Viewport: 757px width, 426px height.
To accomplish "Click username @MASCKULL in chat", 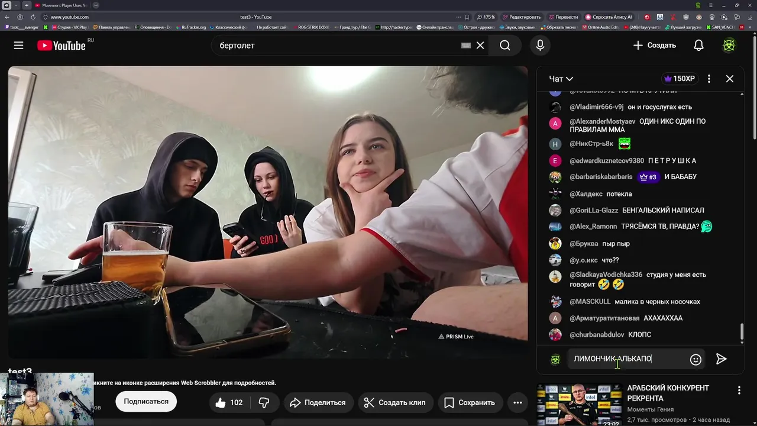I will [590, 302].
